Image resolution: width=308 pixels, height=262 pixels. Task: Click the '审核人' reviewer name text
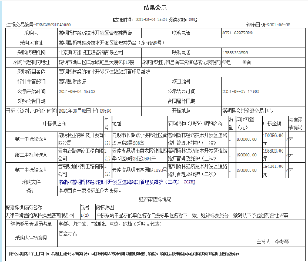pyautogui.click(x=273, y=242)
